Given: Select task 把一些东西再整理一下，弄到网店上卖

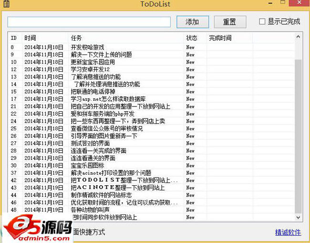Looking at the screenshot, I should (x=118, y=121).
